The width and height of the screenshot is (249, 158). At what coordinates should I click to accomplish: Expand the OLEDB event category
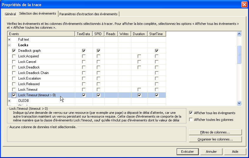[x=9, y=101]
